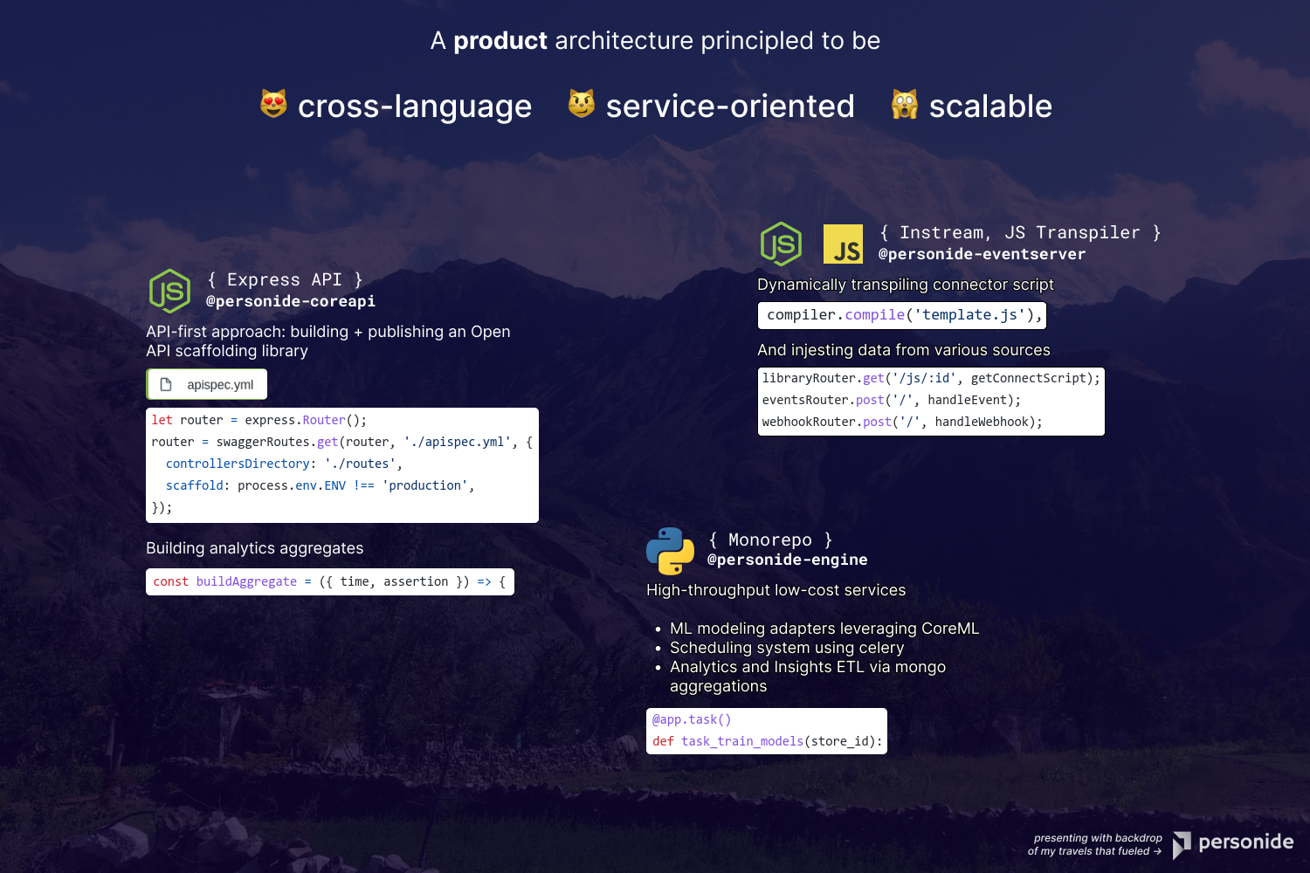Click "And injesting data from various sources" text
The height and width of the screenshot is (873, 1310).
pyautogui.click(x=904, y=350)
